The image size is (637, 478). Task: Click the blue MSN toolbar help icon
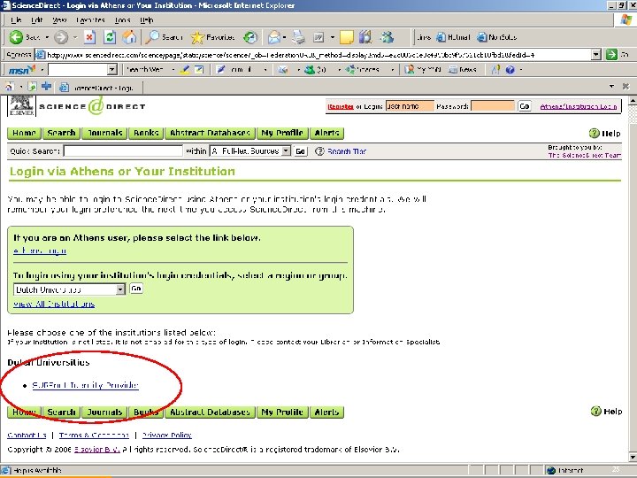point(510,70)
